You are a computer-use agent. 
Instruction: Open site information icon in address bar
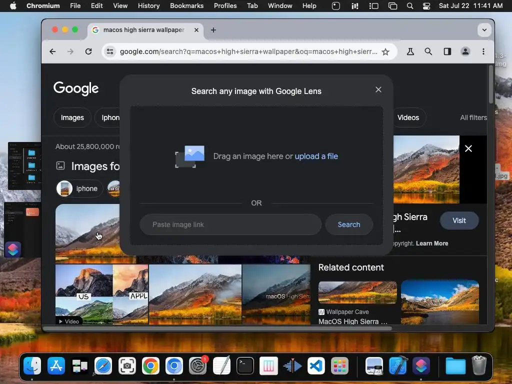[110, 51]
